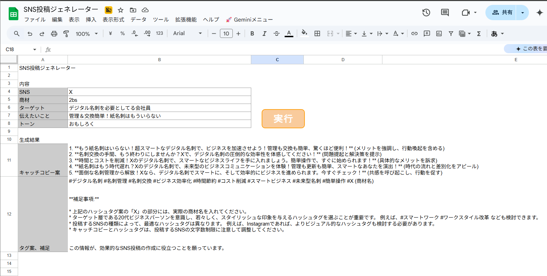Open all comments panel
547x276 pixels.
coord(445,13)
